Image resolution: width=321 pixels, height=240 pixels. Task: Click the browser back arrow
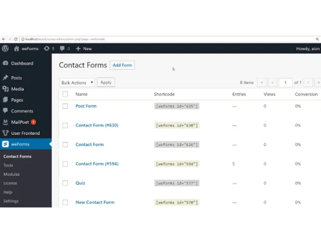tap(3, 39)
